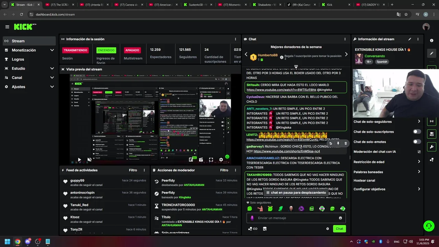This screenshot has height=247, width=439.
Task: Open the emoji picker in the message box
Action: (340, 218)
